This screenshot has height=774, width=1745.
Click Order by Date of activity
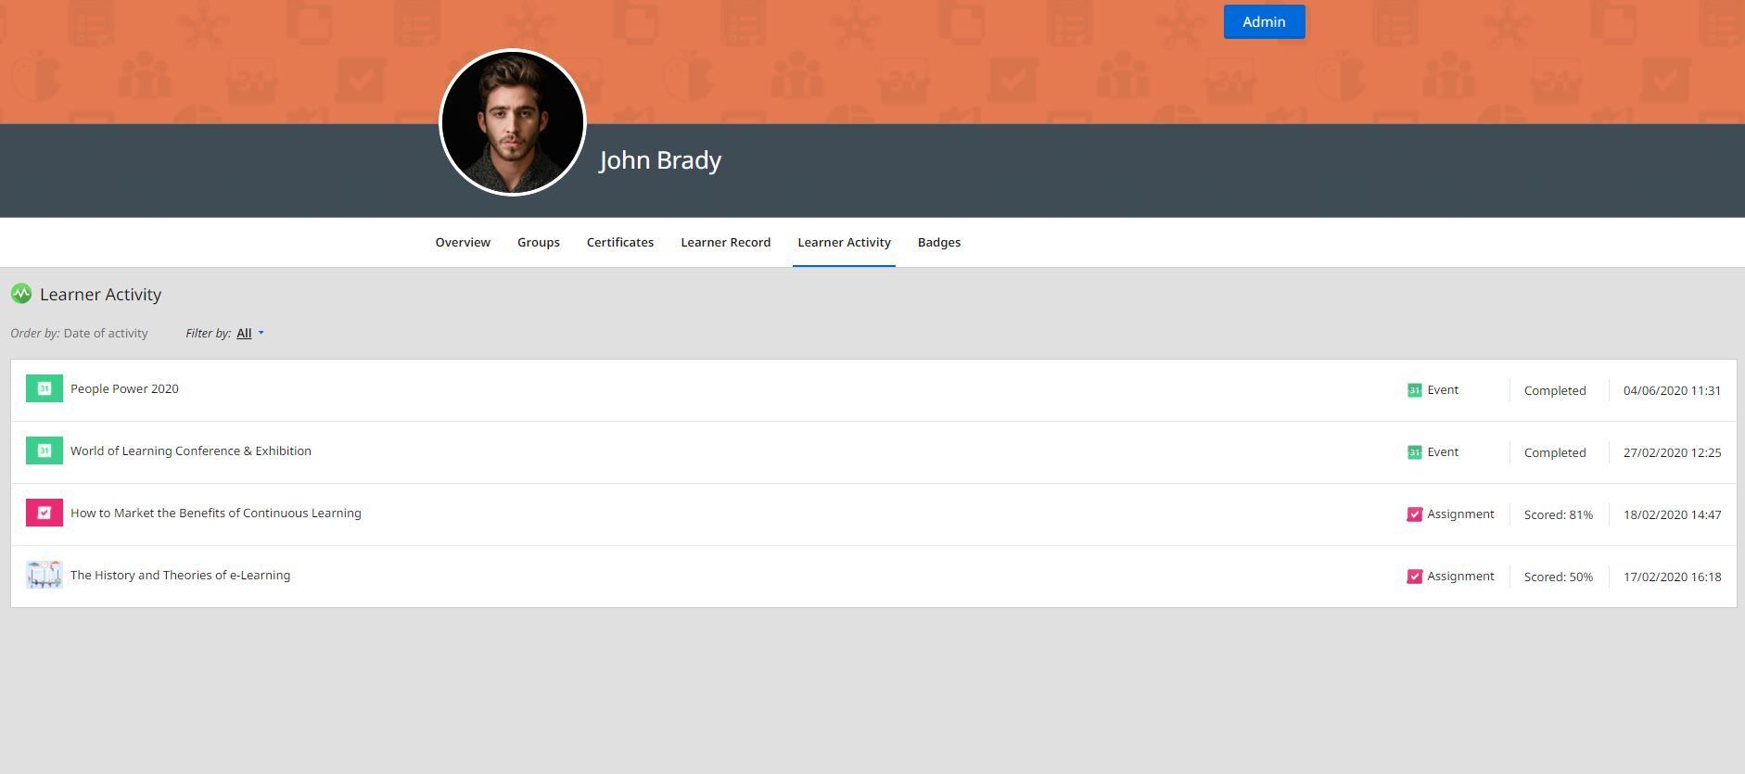pyautogui.click(x=79, y=333)
